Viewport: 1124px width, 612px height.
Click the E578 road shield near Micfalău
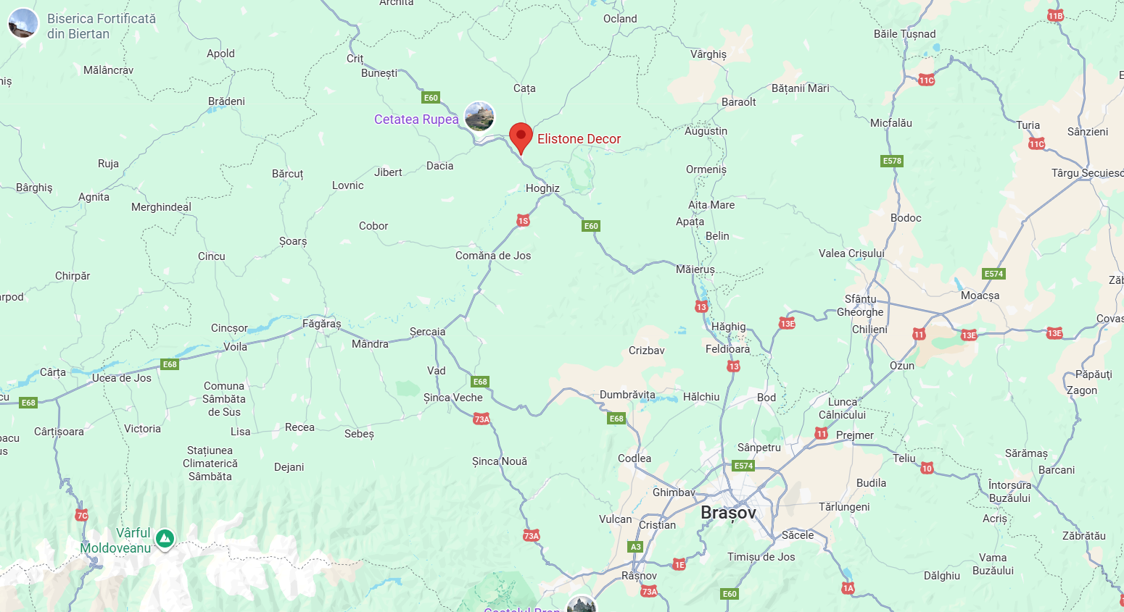892,161
